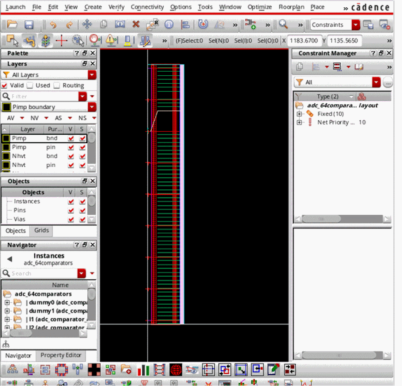Click the red X Delete icon
The image size is (402, 386).
tap(136, 25)
